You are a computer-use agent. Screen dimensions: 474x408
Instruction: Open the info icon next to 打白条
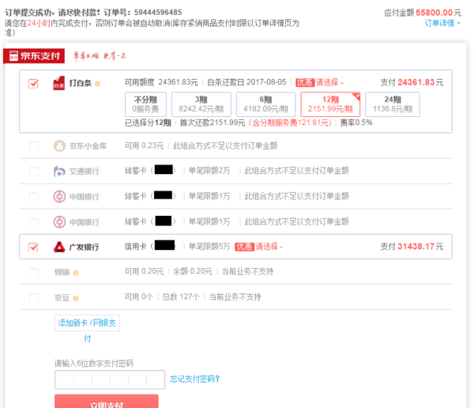[97, 84]
